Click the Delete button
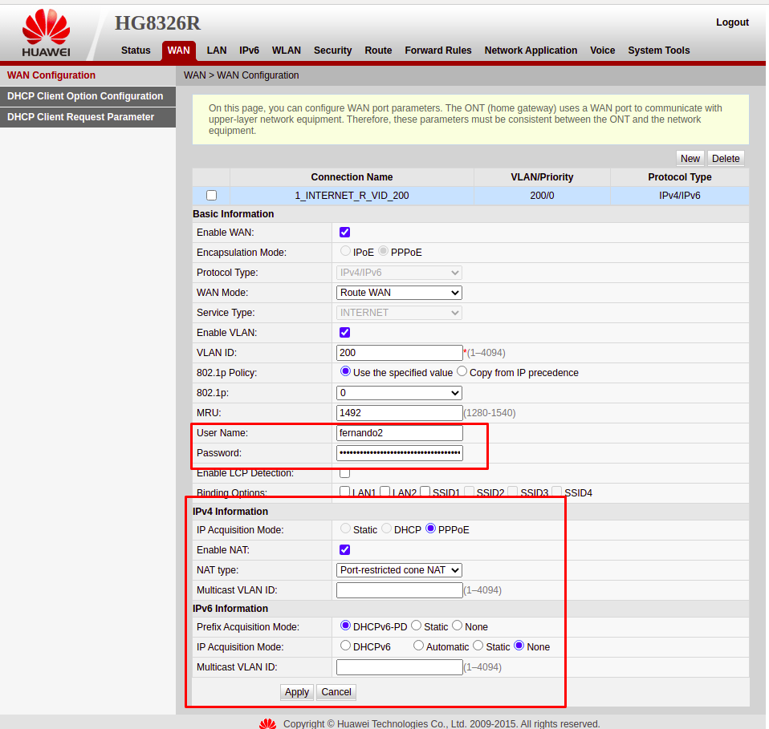769x729 pixels. coord(726,159)
